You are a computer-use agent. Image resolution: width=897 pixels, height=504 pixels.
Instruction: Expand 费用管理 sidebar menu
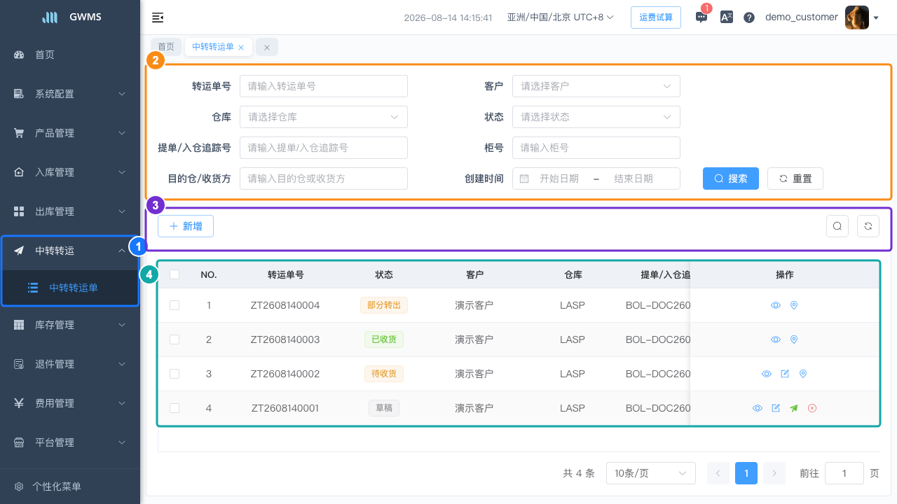[70, 403]
